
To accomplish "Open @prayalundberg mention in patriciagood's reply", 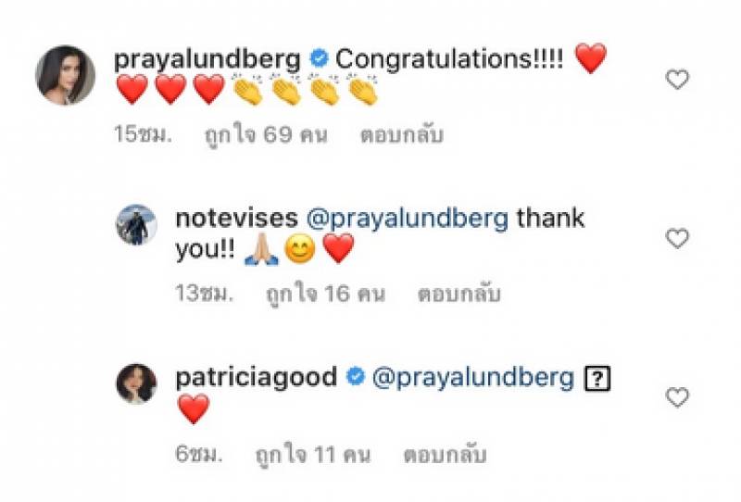I will pos(473,379).
